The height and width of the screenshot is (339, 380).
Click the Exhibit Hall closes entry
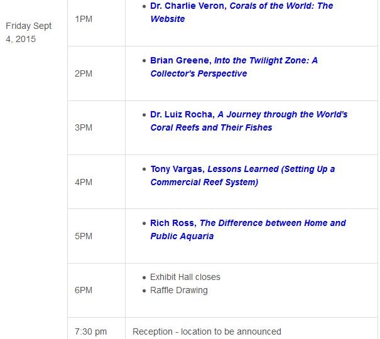185,277
